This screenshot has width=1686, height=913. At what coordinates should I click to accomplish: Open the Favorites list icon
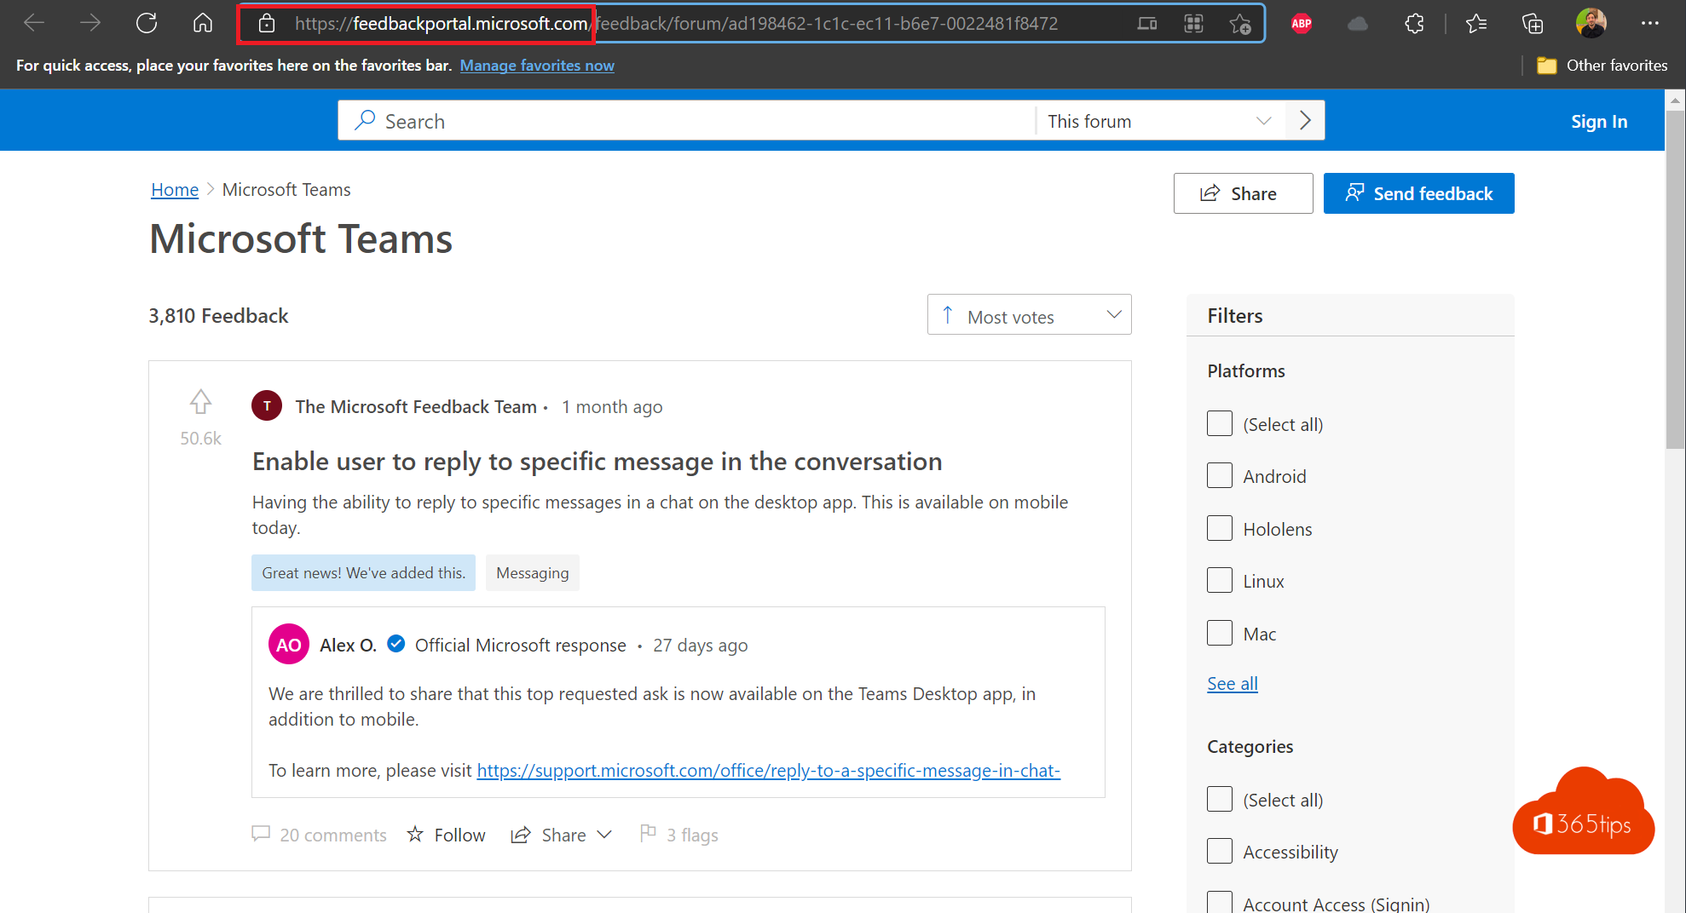(x=1476, y=24)
